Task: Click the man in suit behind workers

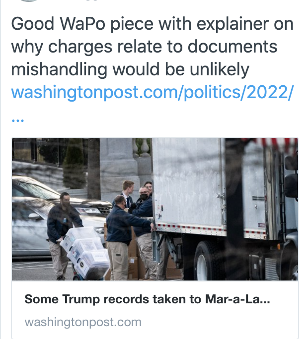Action: pyautogui.click(x=126, y=193)
